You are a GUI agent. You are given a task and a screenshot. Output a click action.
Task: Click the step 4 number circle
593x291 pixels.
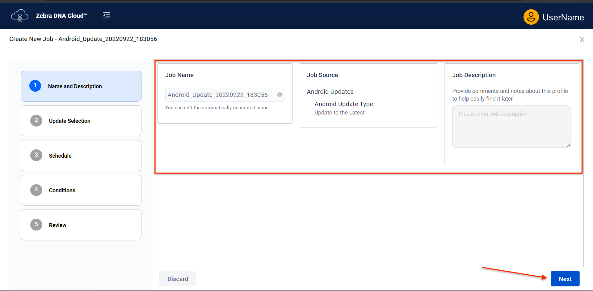click(36, 190)
